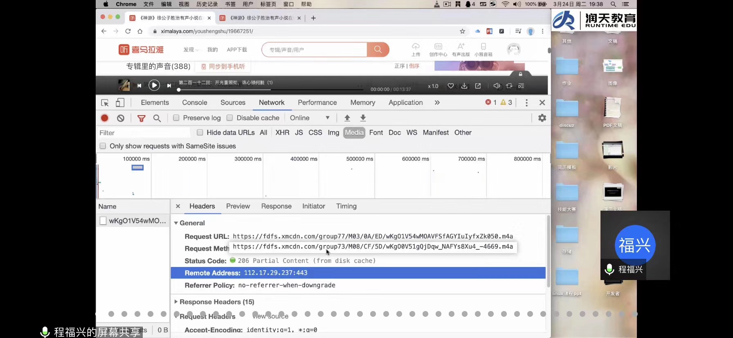The height and width of the screenshot is (338, 733).
Task: Open the Online throttling dropdown
Action: 309,118
